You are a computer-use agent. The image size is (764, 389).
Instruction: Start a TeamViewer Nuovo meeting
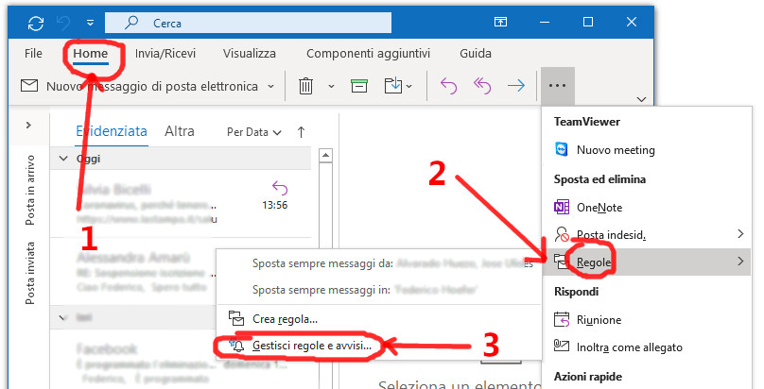click(615, 149)
